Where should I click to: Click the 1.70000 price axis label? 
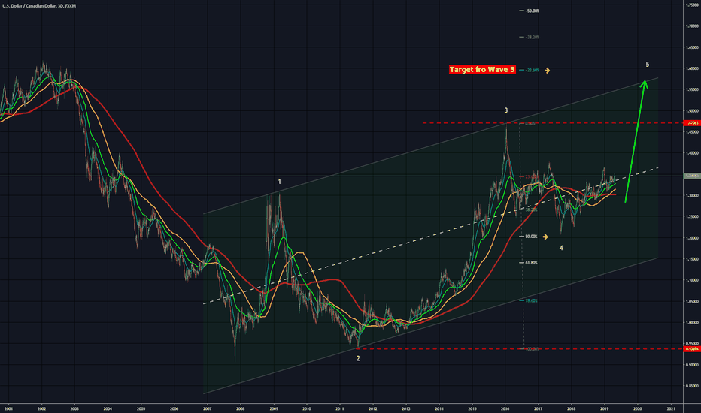click(x=692, y=26)
